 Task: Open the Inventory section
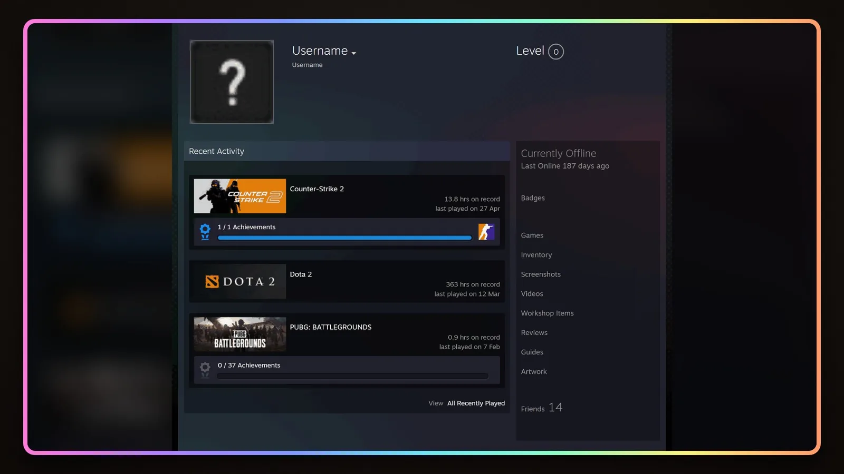tap(536, 255)
